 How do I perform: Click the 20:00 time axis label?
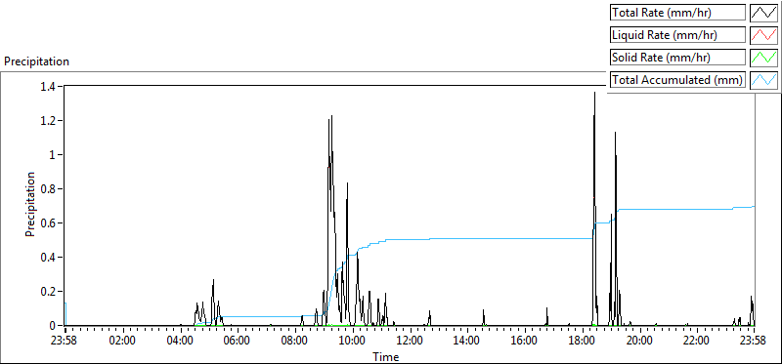tap(639, 342)
